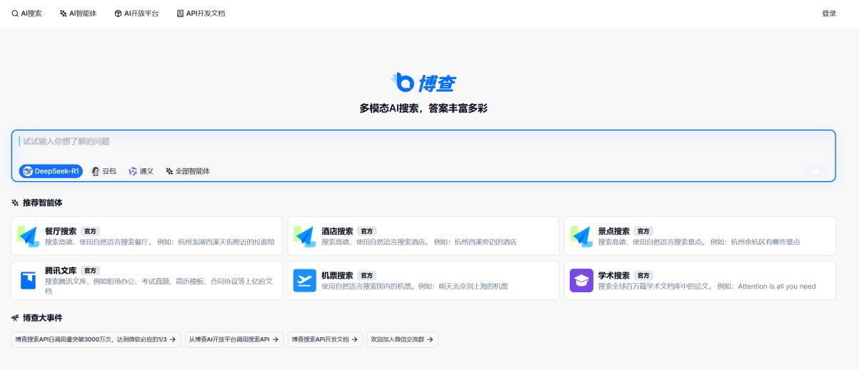The image size is (859, 370).
Task: Select the DeepSeek-R1 model chip
Action: click(51, 171)
